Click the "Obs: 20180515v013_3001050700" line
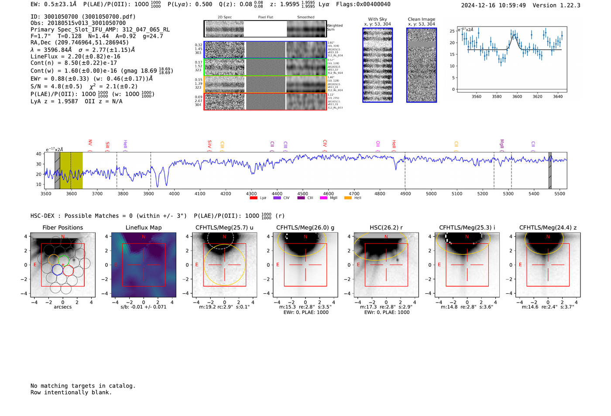 click(x=78, y=23)
